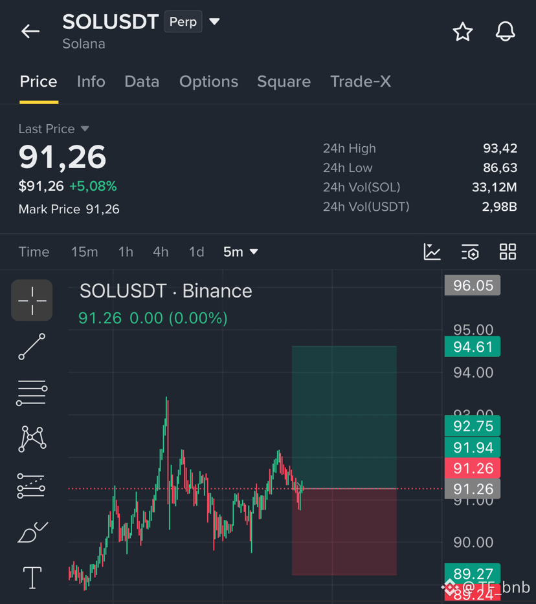
Task: Select the 15m timeframe
Action: (x=84, y=252)
